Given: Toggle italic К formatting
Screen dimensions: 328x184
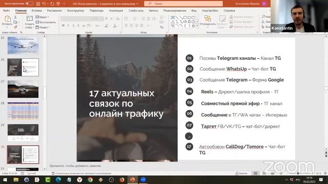Looking at the screenshot, I should coord(68,26).
